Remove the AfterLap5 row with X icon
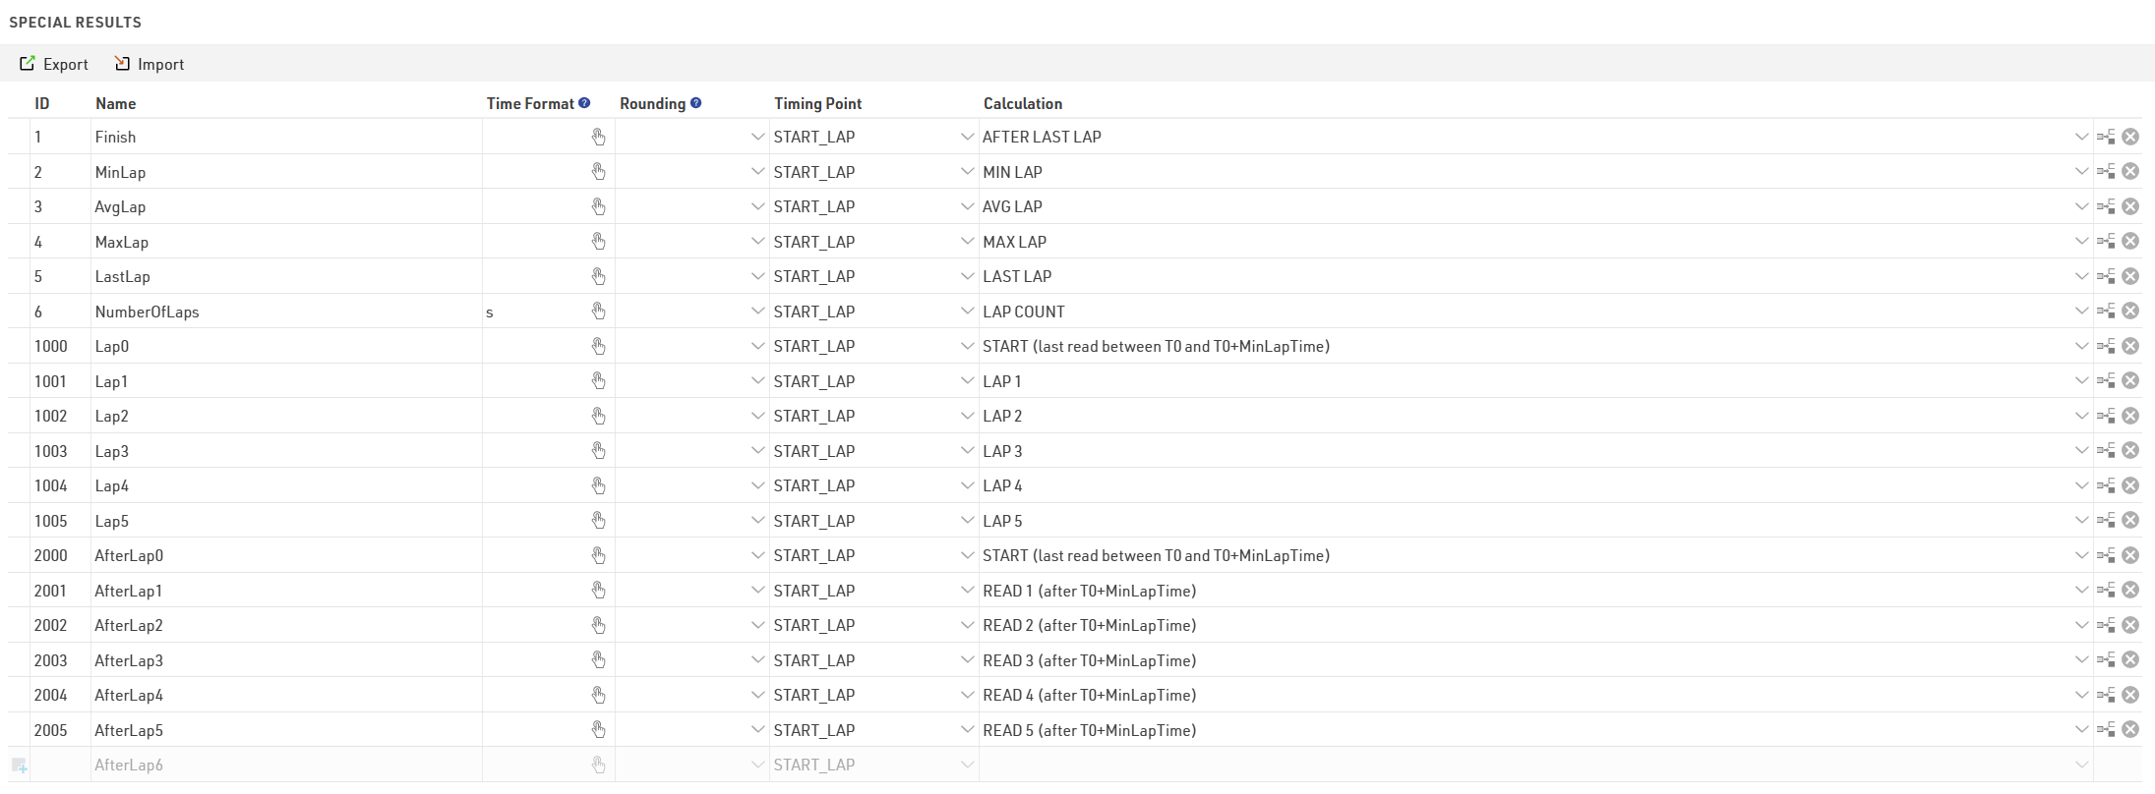 (x=2130, y=730)
